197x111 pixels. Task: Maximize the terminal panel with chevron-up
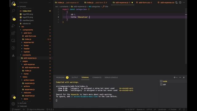click(x=180, y=77)
